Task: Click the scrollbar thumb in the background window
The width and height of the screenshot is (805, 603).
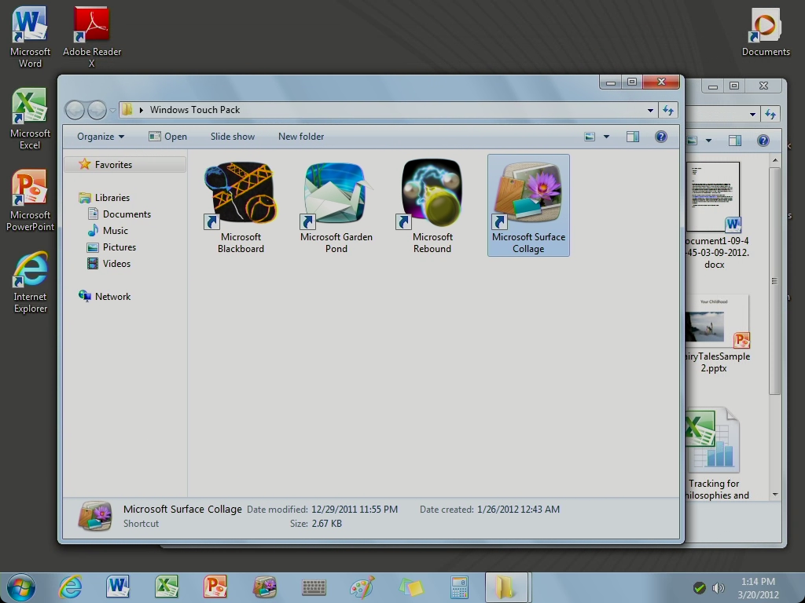Action: tap(774, 281)
